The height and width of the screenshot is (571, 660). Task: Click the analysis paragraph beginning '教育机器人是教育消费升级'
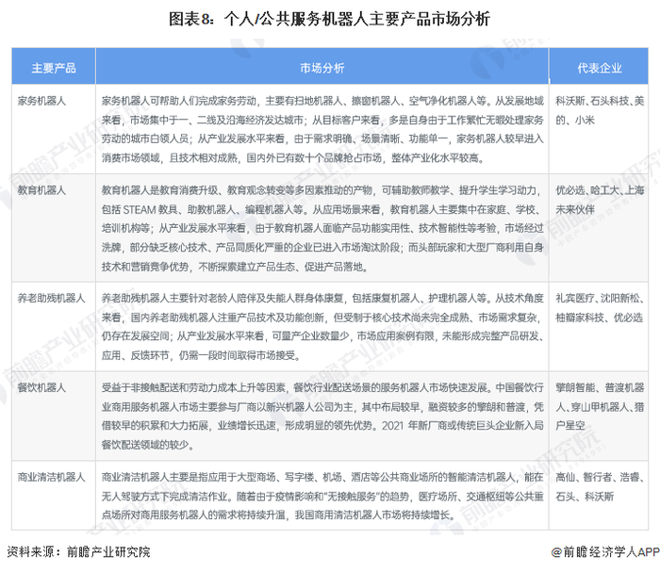(322, 228)
